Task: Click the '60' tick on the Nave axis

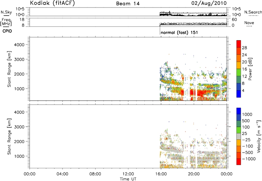Action: [234, 20]
